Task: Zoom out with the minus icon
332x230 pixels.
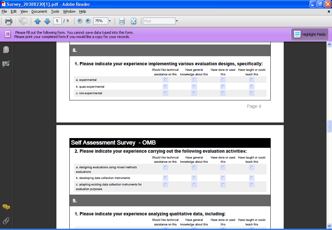Action: [80, 21]
